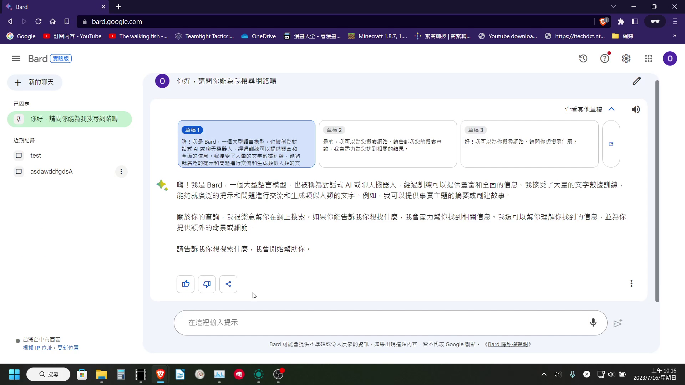The width and height of the screenshot is (685, 385).
Task: Open the taskbar clock and date
Action: (655, 374)
